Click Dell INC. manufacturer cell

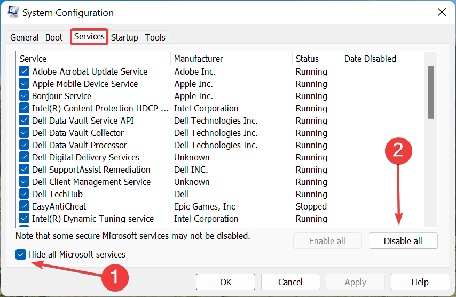[x=191, y=170]
